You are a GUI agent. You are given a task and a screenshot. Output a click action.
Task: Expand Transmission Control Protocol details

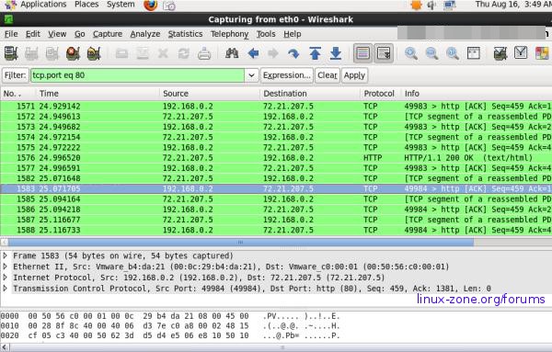click(x=6, y=289)
